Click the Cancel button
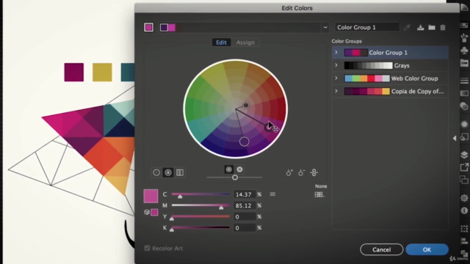Image resolution: width=470 pixels, height=264 pixels. coord(382,249)
